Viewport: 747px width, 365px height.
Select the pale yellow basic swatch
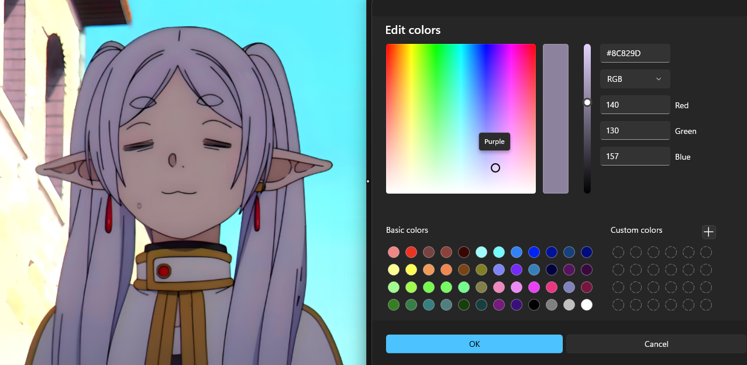click(394, 270)
